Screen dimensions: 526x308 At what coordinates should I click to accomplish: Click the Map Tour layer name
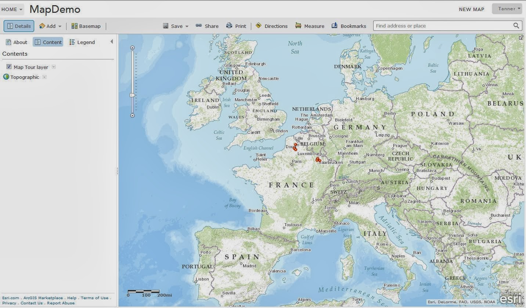coord(31,67)
